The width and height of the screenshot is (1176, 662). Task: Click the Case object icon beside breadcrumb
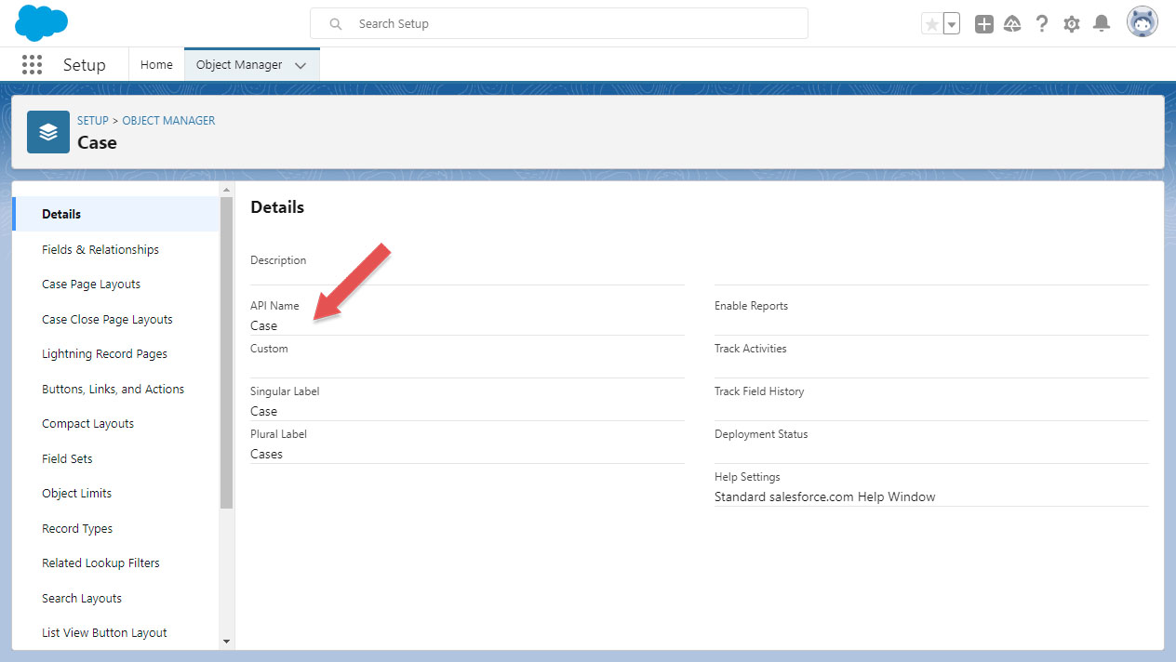point(47,132)
